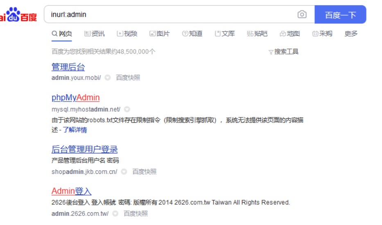The image size is (382, 225).
Task: Click the admin.2626.com.tw/ URL text
Action: [80, 214]
